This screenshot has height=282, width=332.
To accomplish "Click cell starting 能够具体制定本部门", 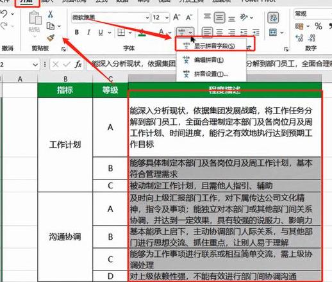I will [x=224, y=169].
